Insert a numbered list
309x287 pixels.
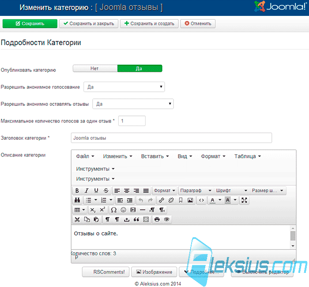click(x=104, y=201)
